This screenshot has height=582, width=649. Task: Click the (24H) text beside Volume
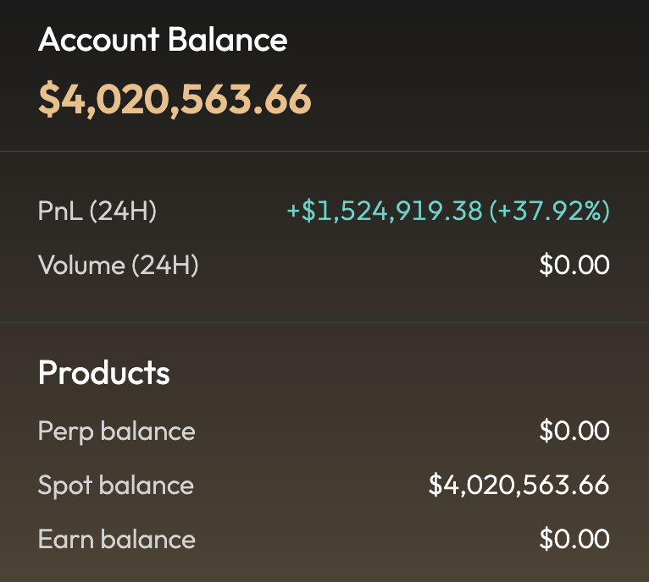pos(164,265)
